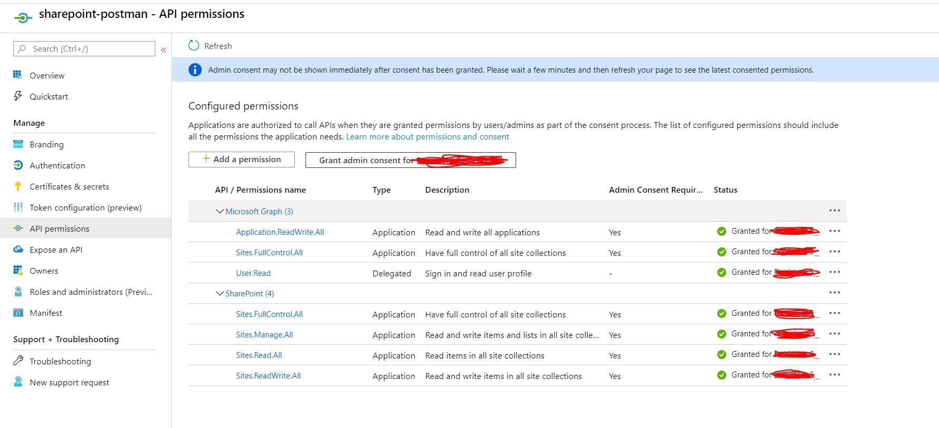The image size is (939, 428).
Task: Open the Manifest menu item
Action: pos(46,313)
